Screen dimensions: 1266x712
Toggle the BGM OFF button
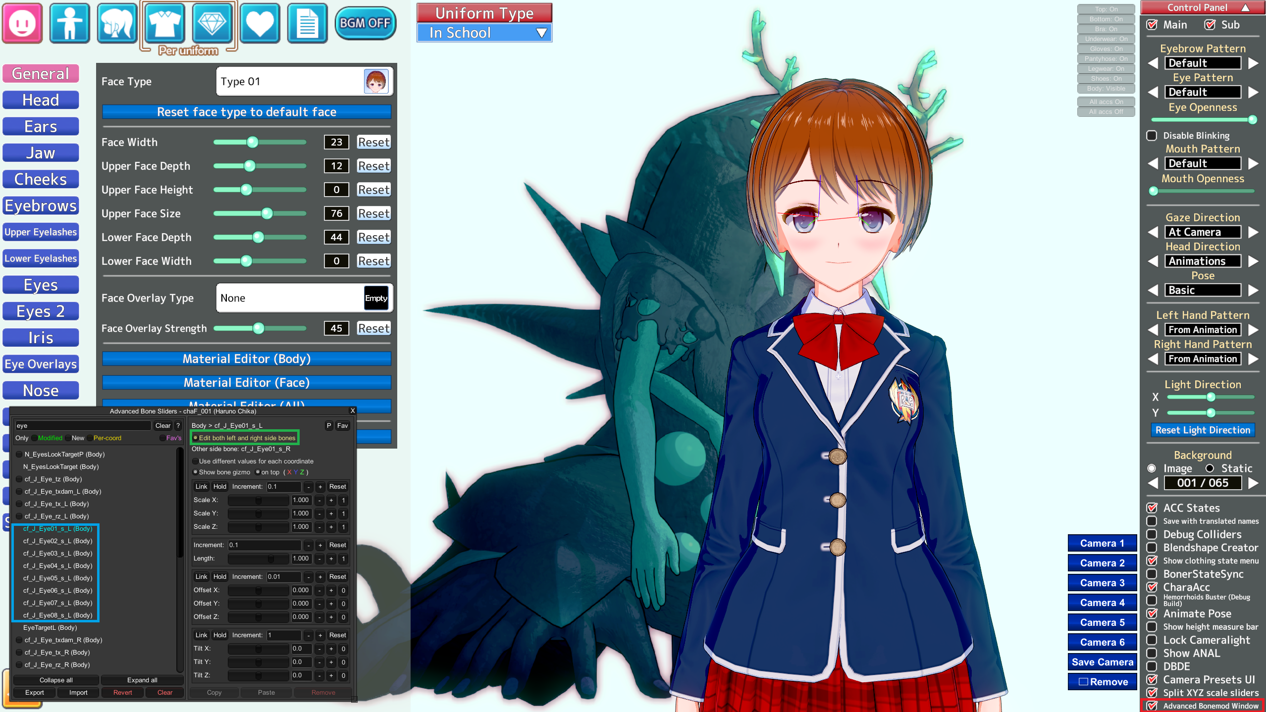(366, 23)
